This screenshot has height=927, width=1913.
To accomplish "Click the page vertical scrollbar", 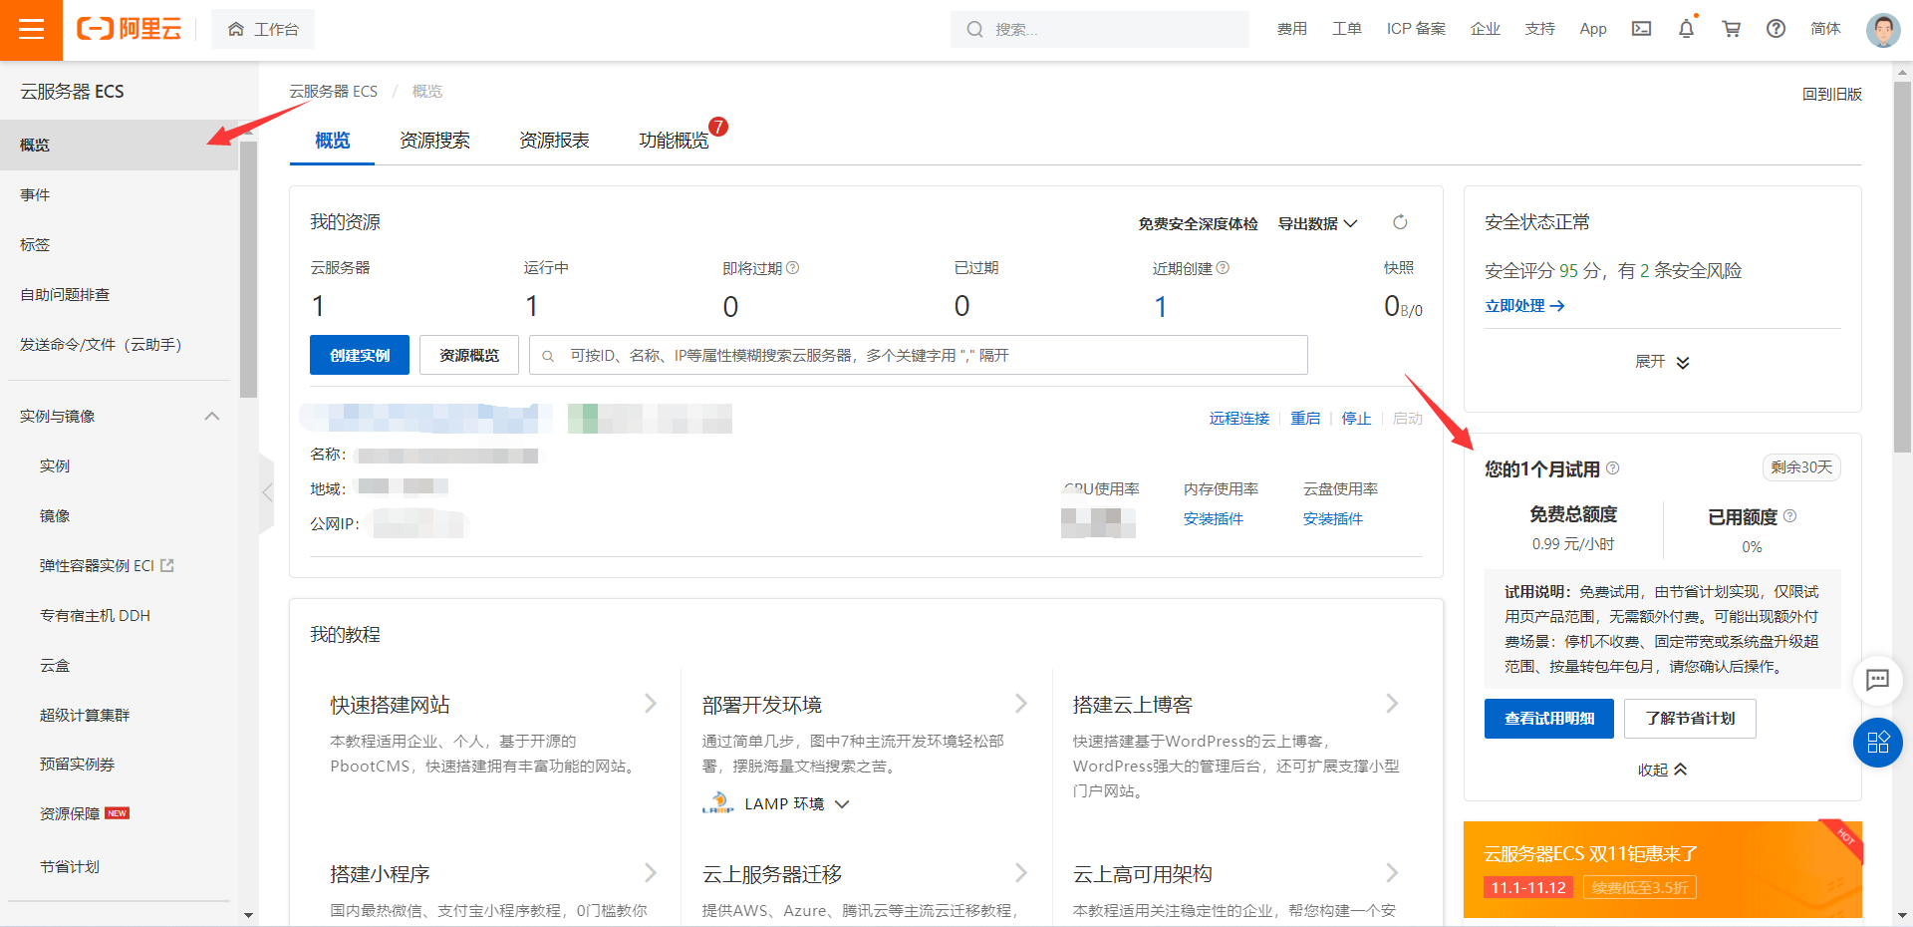I will (x=1902, y=267).
